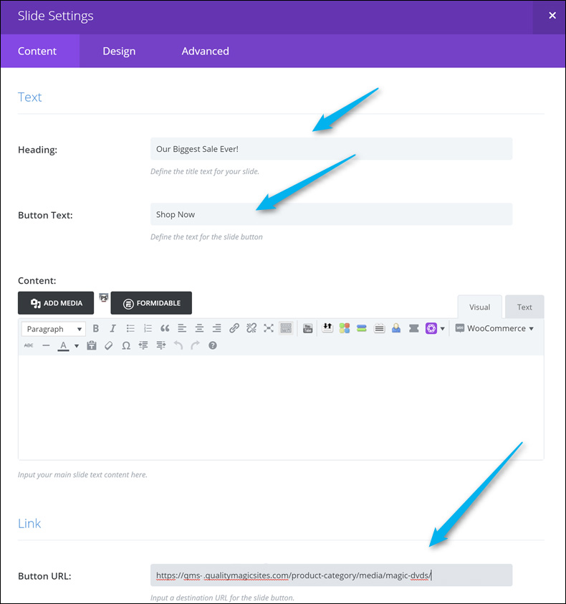Click the YouTube embed icon

click(x=307, y=329)
